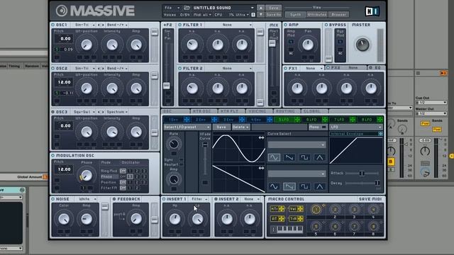Click the 7 LFO green modulation handle

pyautogui.click(x=353, y=120)
